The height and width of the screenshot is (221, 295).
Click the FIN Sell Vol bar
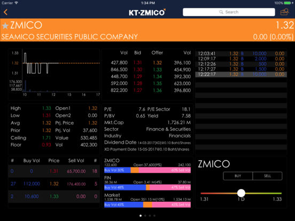coord(170,187)
